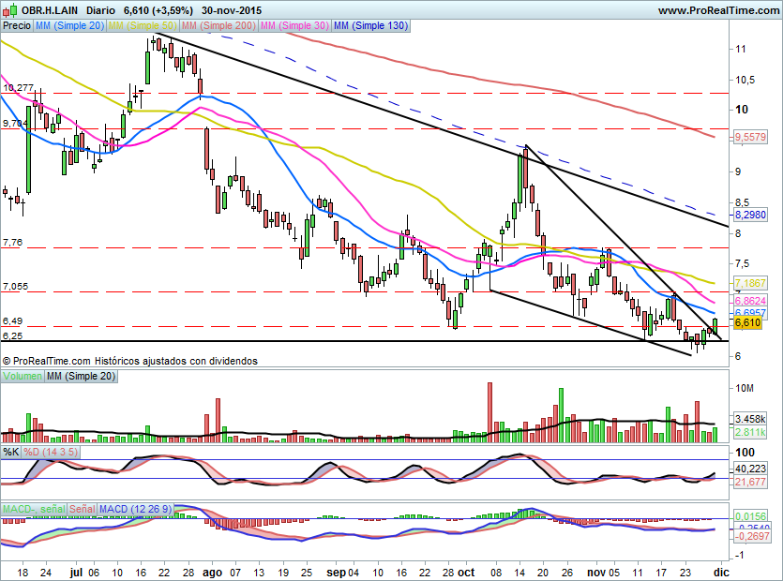This screenshot has height=581, width=783.
Task: Open the www.ProRealTime.com link
Action: coord(718,10)
